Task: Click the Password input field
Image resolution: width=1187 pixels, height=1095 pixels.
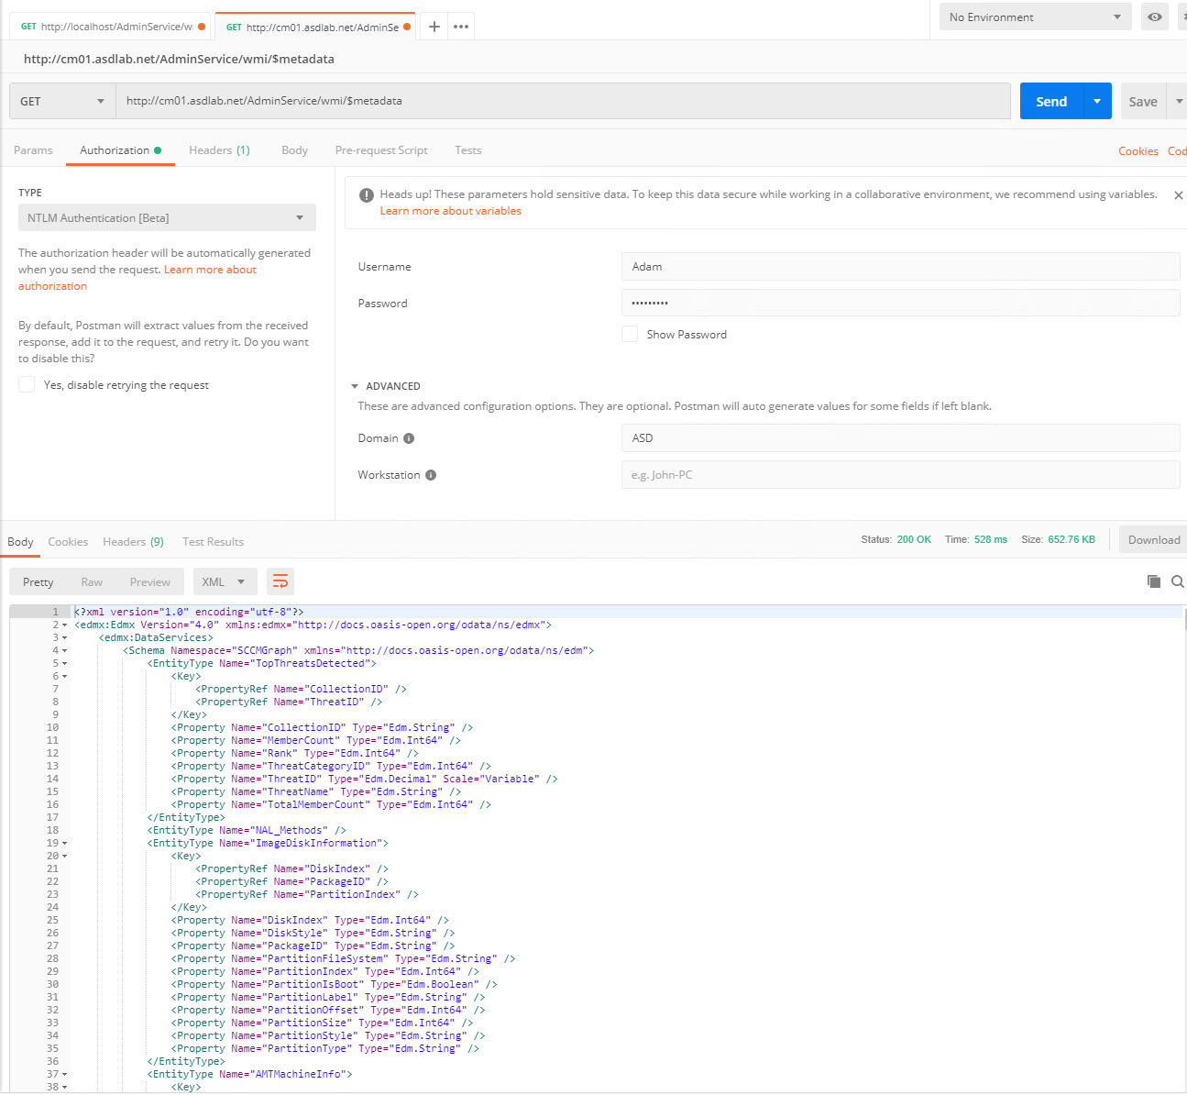Action: click(x=900, y=303)
